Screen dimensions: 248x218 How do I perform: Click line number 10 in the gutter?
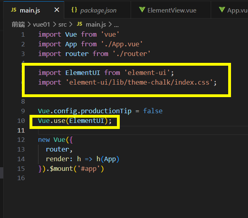(x=21, y=121)
